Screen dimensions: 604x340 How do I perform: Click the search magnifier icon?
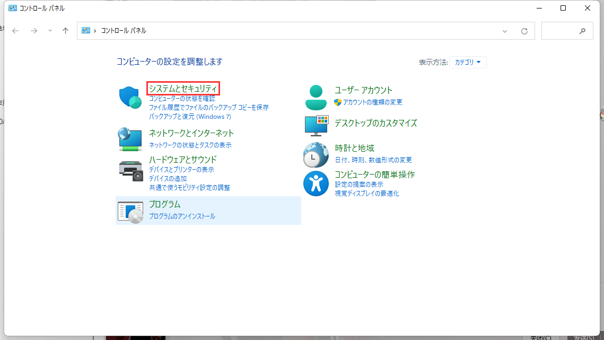click(583, 31)
